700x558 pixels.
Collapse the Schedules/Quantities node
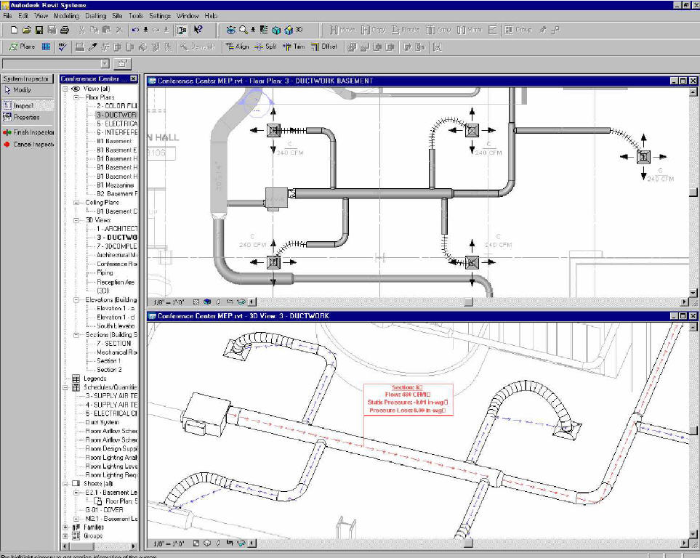(65, 387)
